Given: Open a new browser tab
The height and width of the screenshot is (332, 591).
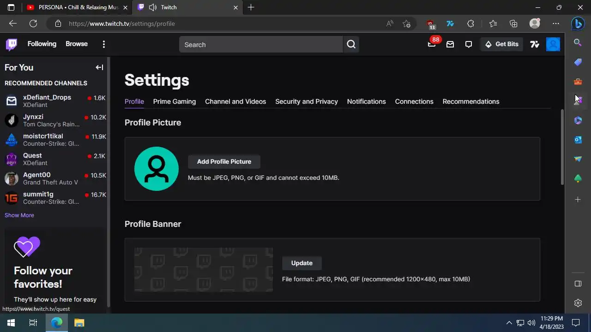Looking at the screenshot, I should tap(251, 7).
